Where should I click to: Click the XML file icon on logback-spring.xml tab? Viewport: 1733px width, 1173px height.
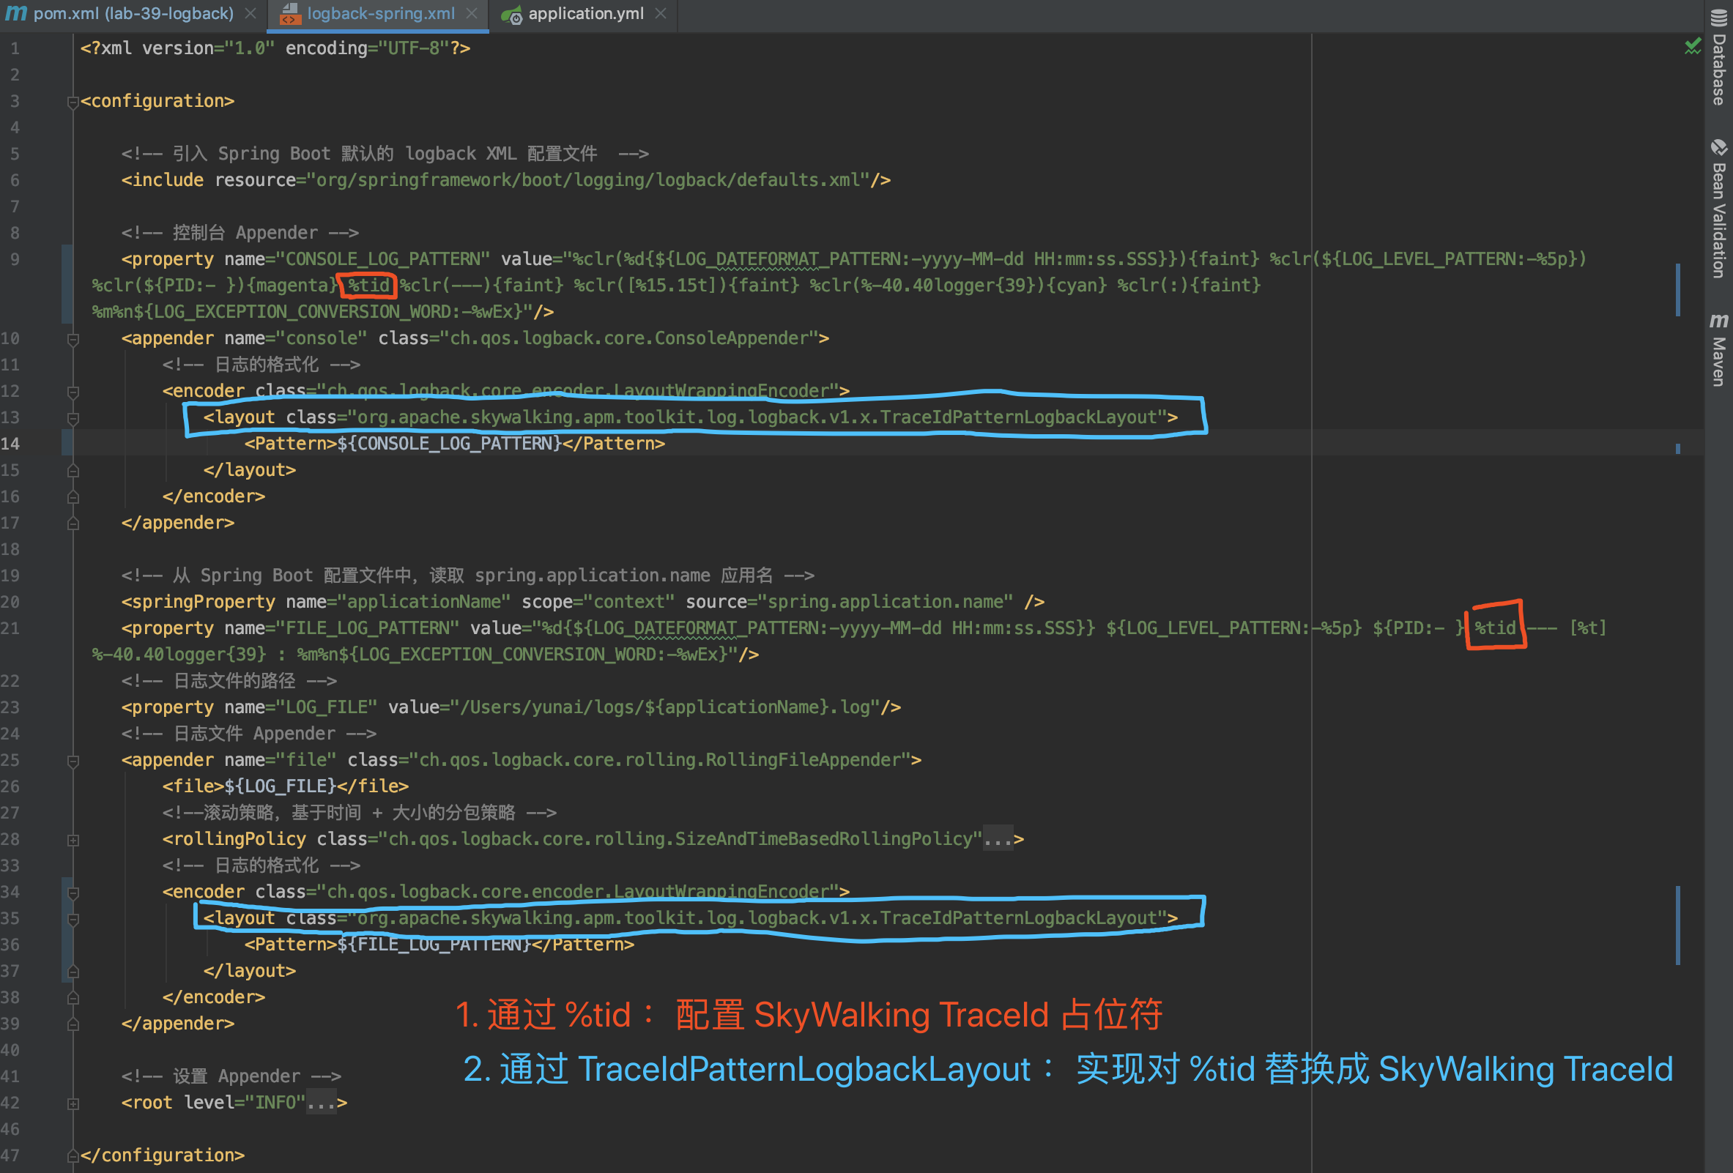289,13
